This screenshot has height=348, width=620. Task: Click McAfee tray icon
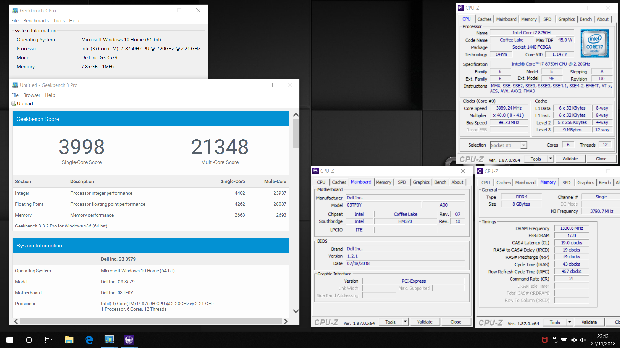pyautogui.click(x=545, y=340)
